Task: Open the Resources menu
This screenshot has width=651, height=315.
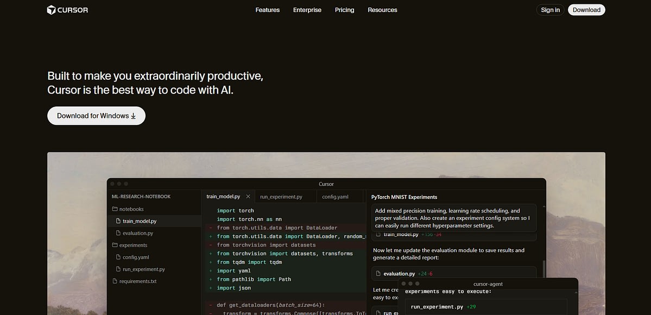Action: click(x=382, y=10)
